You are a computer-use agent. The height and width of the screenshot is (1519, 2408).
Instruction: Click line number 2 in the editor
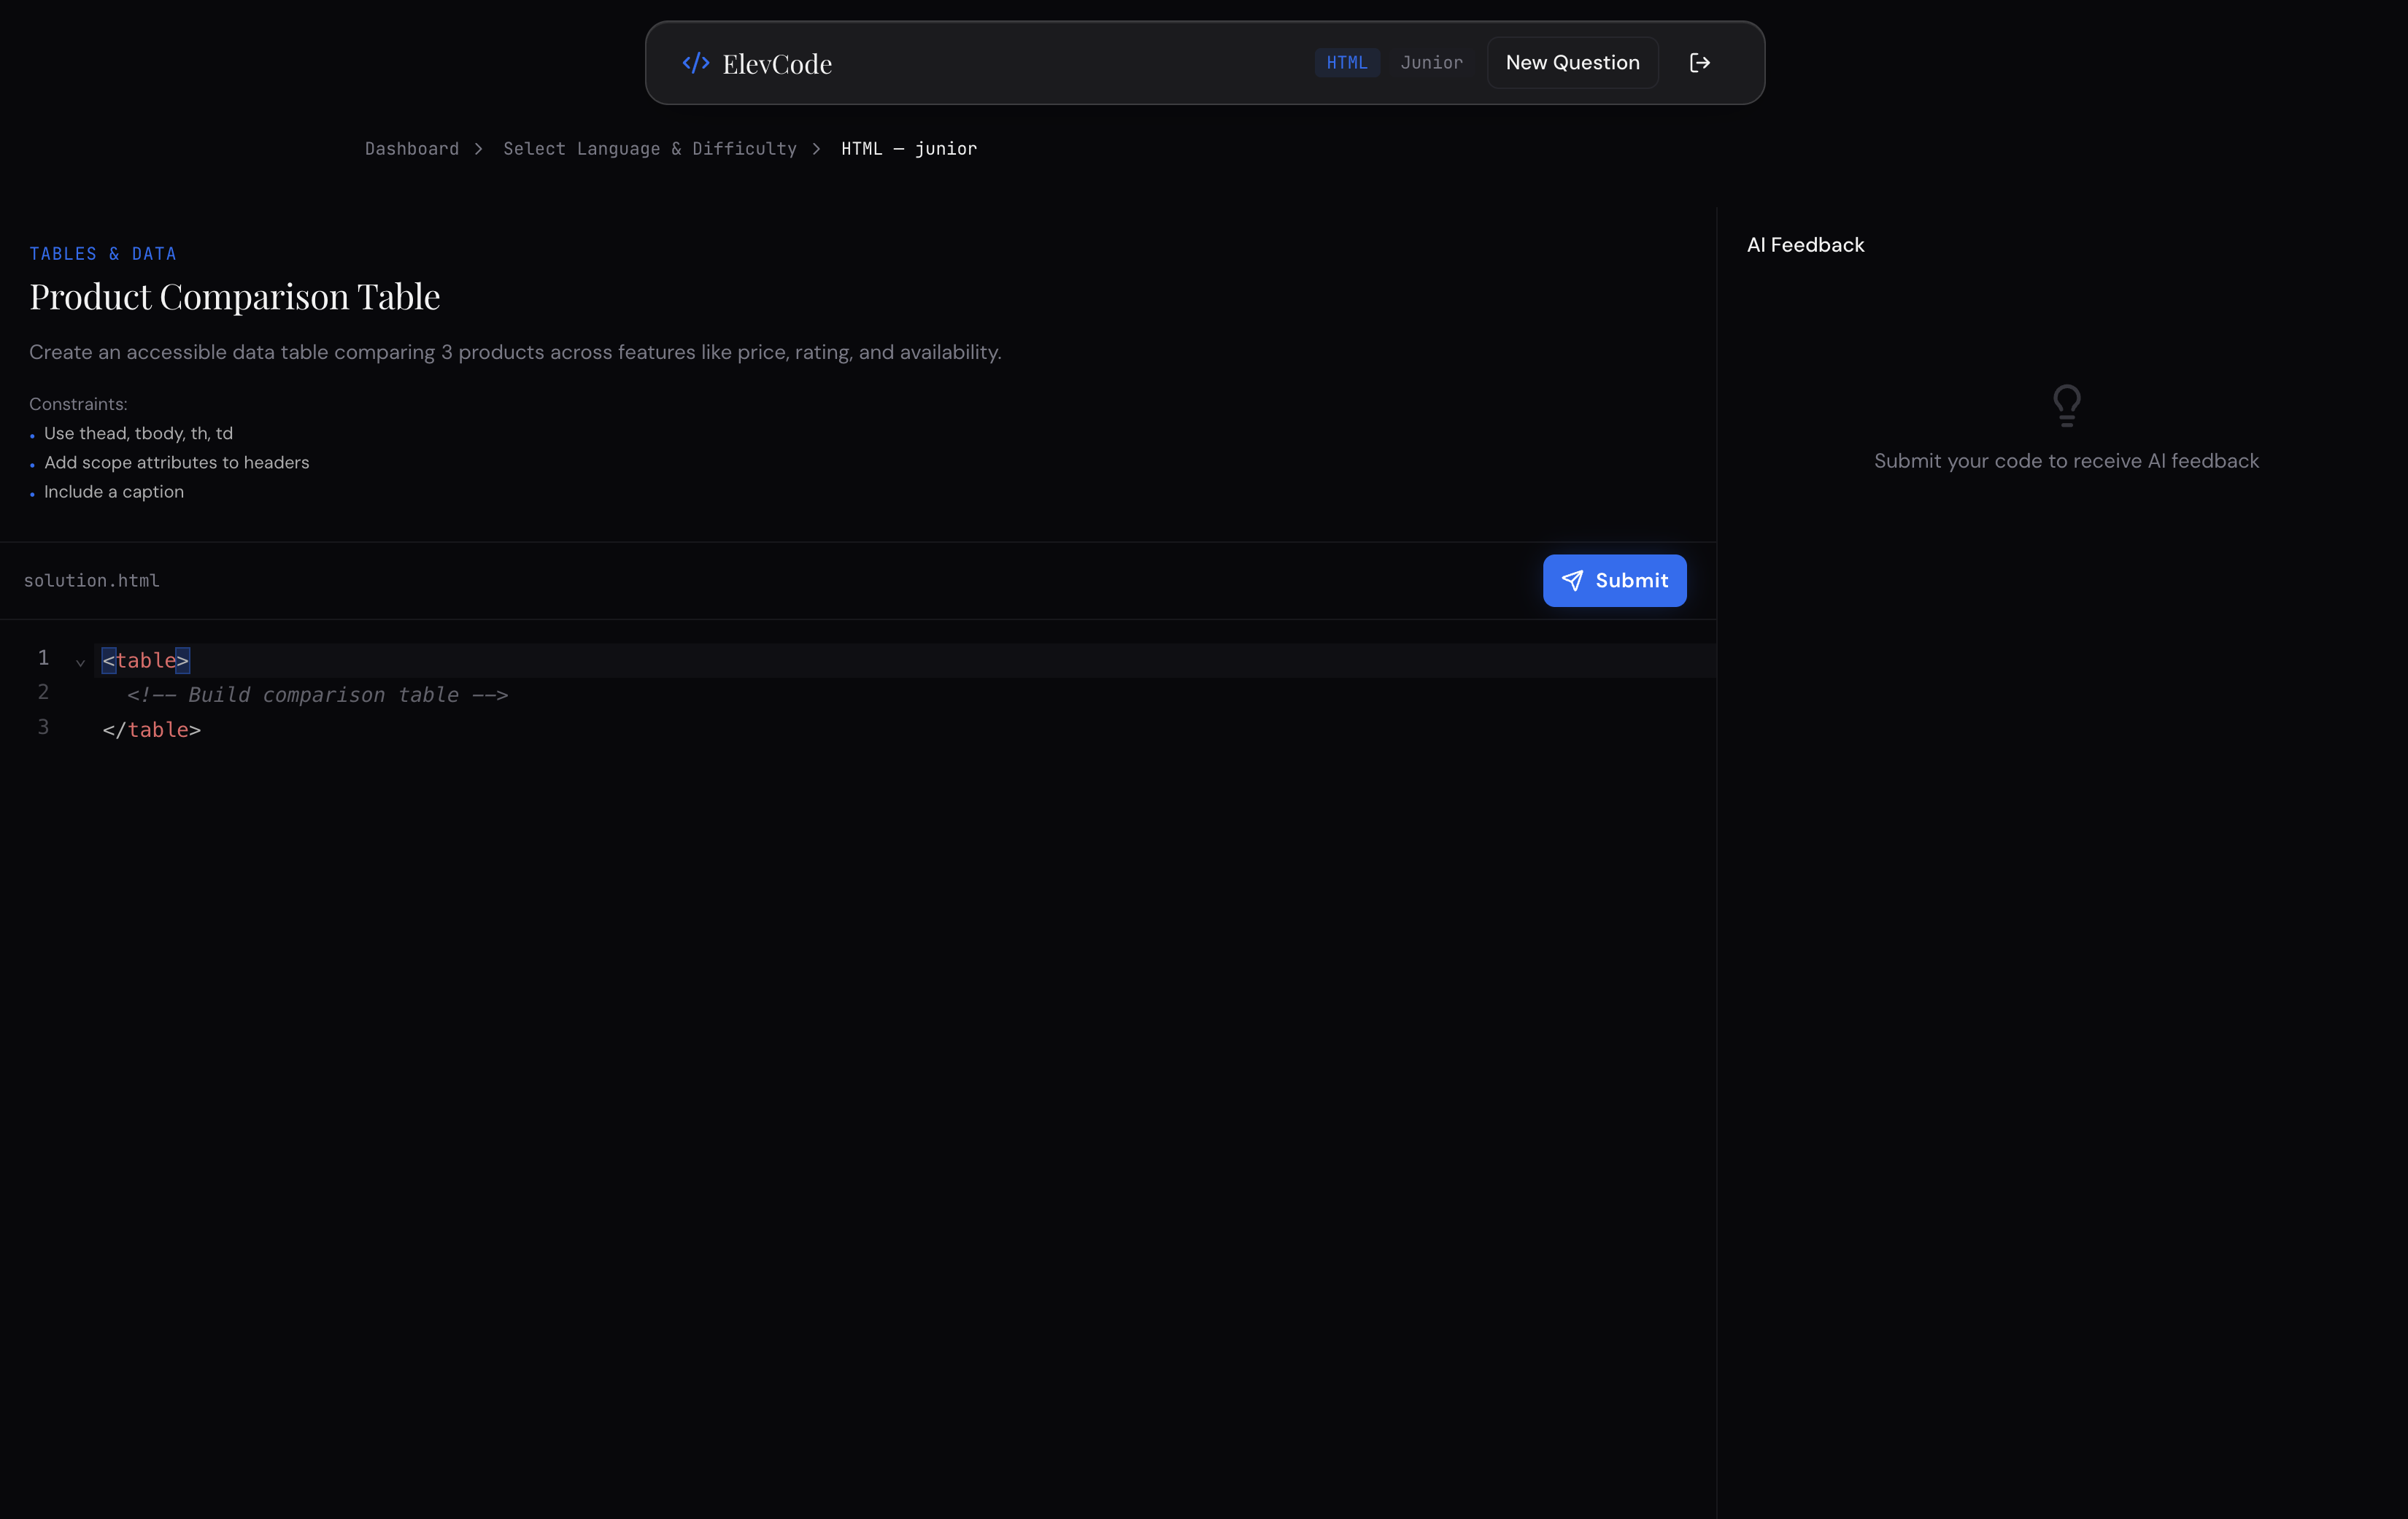click(x=42, y=692)
